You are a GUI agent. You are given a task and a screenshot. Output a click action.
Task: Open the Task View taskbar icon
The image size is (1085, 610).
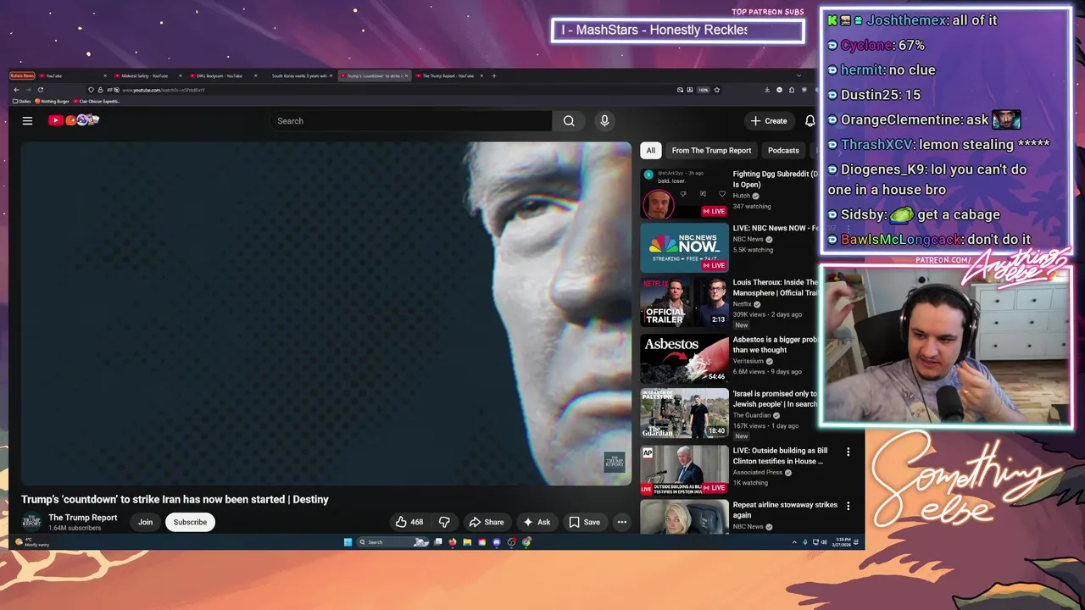[x=437, y=542]
